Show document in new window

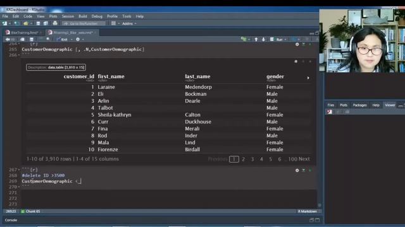(x=23, y=39)
